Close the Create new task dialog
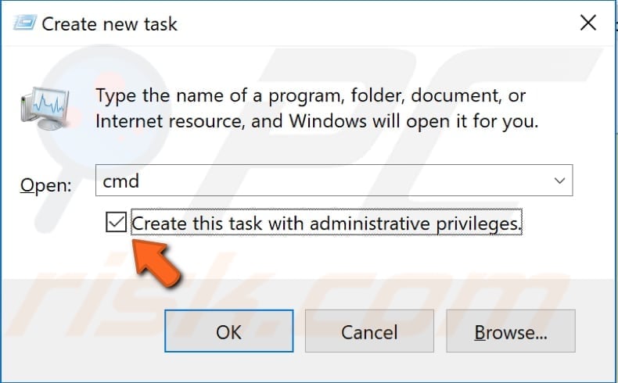Viewport: 618px width, 383px height. (x=588, y=23)
